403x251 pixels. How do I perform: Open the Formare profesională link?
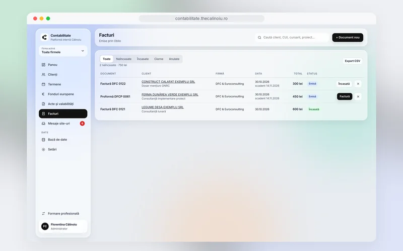click(x=63, y=213)
